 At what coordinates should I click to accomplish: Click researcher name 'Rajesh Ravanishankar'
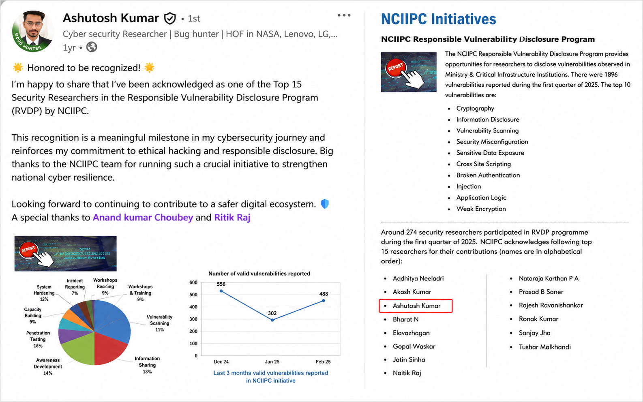(x=551, y=305)
